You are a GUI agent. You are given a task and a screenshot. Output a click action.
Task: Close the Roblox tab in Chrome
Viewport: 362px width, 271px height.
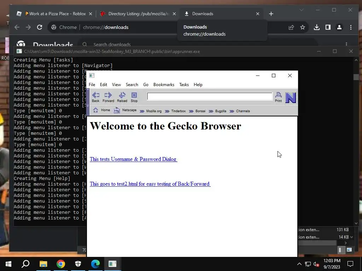[x=90, y=14]
